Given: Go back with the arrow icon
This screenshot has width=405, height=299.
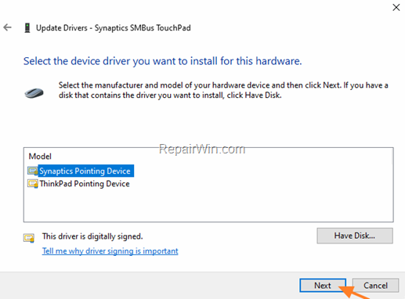Looking at the screenshot, I should [7, 27].
